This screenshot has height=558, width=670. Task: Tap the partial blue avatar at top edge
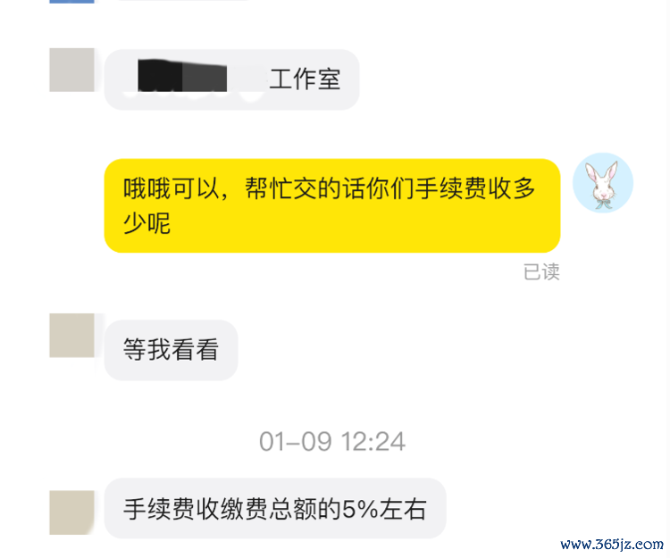71,1
